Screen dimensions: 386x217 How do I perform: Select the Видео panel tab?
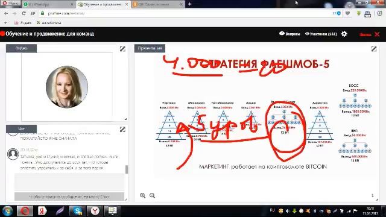[x=22, y=48]
